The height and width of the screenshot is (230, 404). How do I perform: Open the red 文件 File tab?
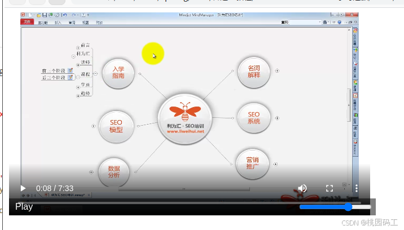click(27, 22)
